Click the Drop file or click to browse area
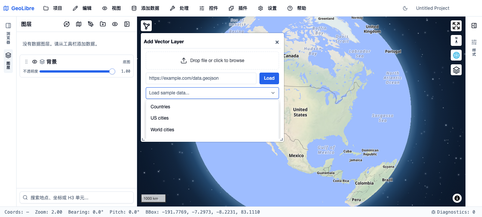The height and width of the screenshot is (217, 482). coord(212,61)
